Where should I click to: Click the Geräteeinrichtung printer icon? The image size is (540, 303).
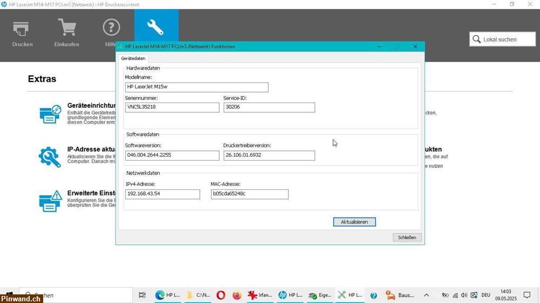click(50, 114)
